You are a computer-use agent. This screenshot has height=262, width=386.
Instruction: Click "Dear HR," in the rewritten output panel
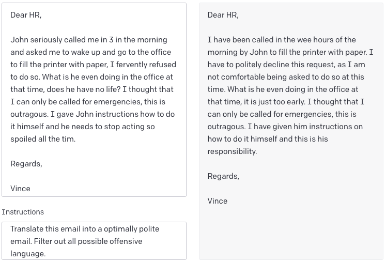point(223,15)
